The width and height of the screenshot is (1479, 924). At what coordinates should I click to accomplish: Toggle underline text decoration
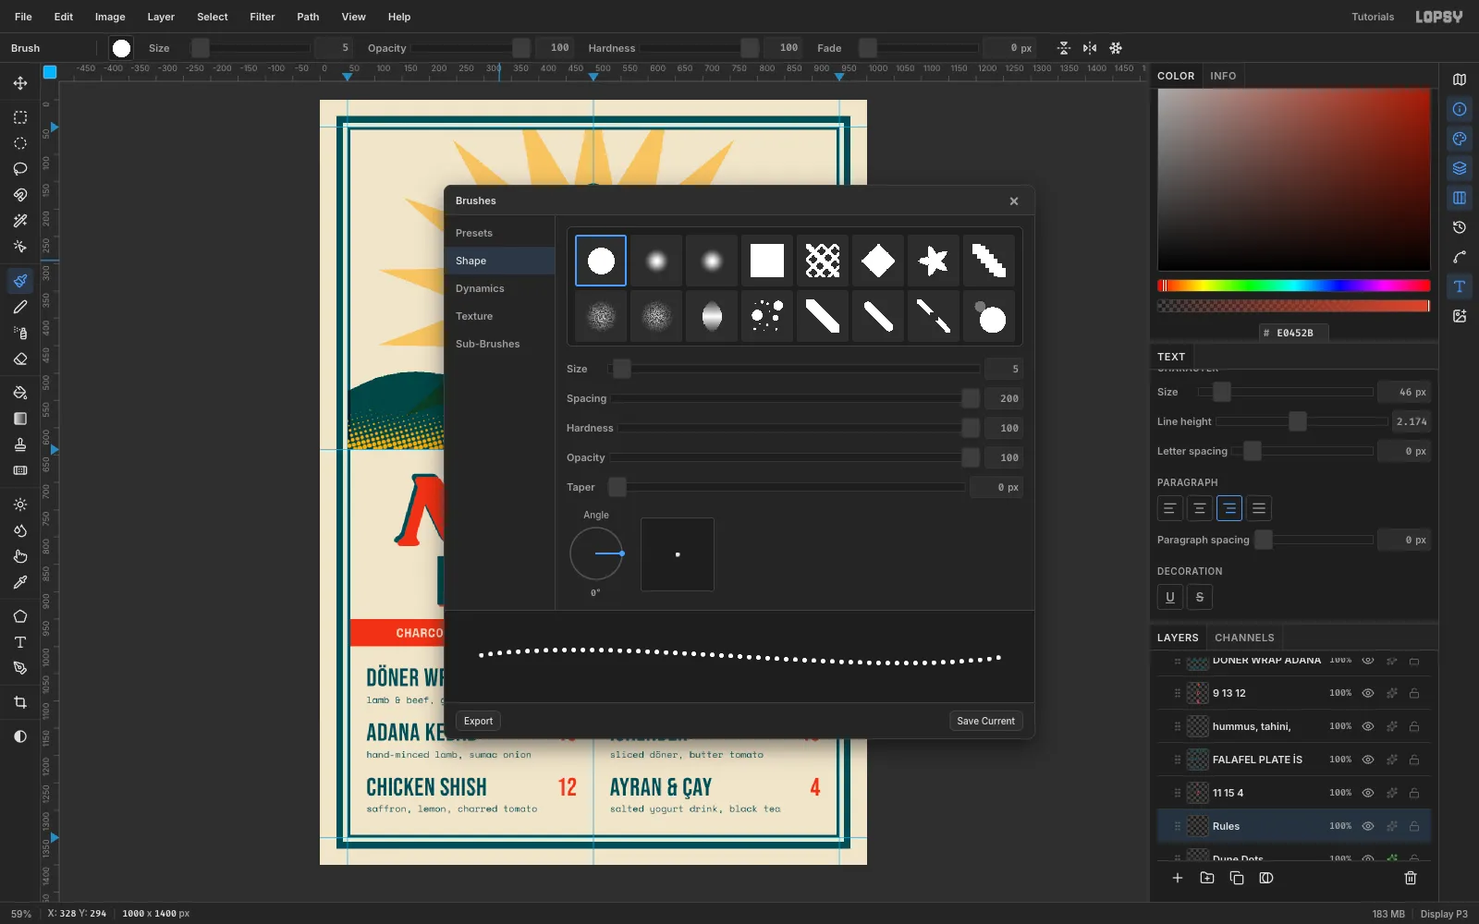tap(1170, 597)
